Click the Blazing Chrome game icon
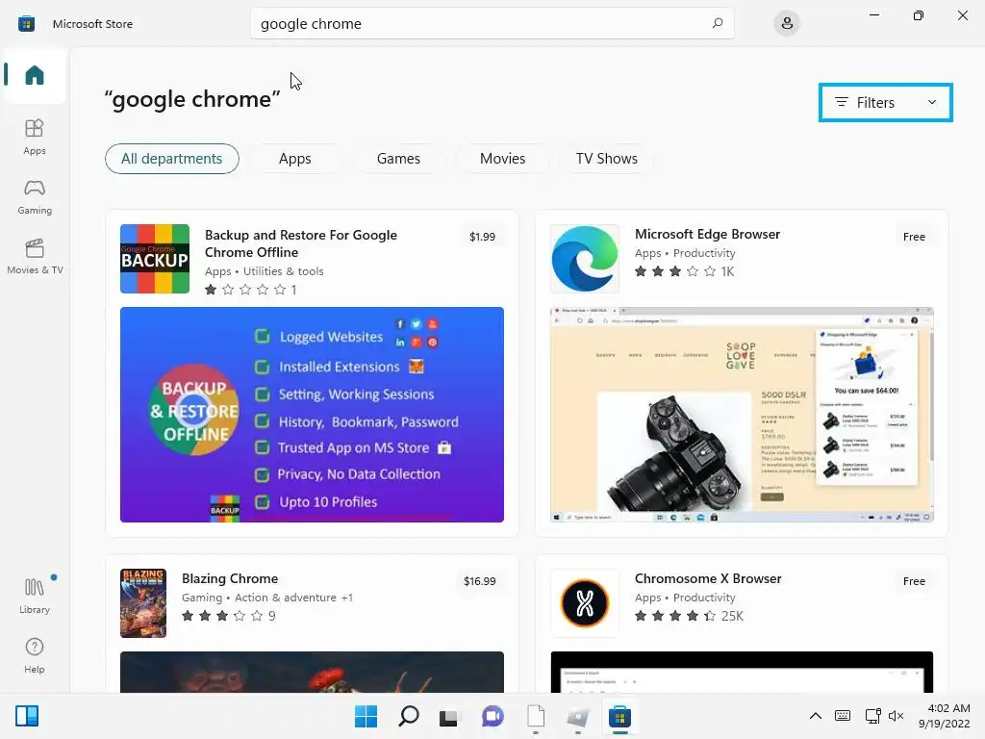The image size is (985, 739). pyautogui.click(x=143, y=603)
